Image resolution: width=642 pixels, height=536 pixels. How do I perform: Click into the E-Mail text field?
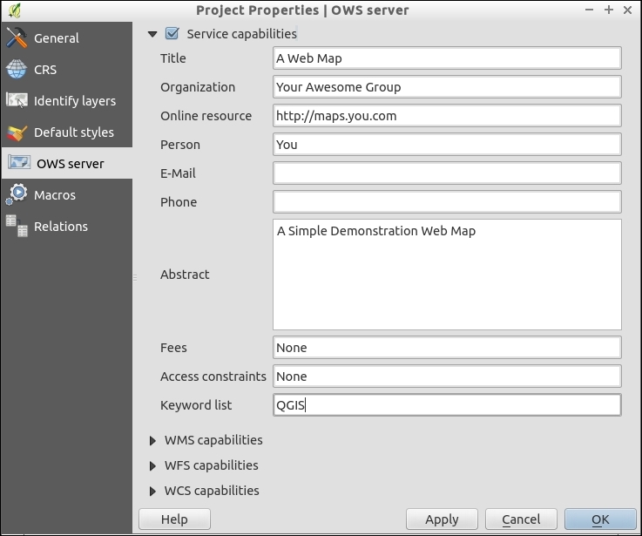446,173
